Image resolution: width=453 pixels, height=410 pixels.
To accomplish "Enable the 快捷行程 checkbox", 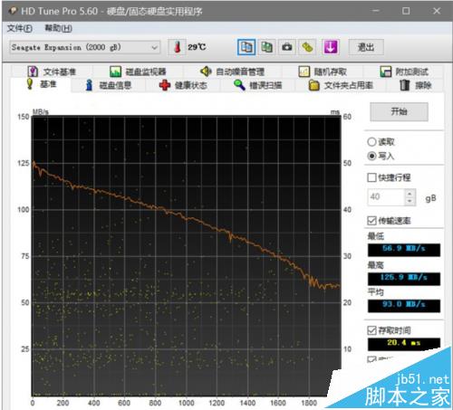I will pyautogui.click(x=371, y=177).
